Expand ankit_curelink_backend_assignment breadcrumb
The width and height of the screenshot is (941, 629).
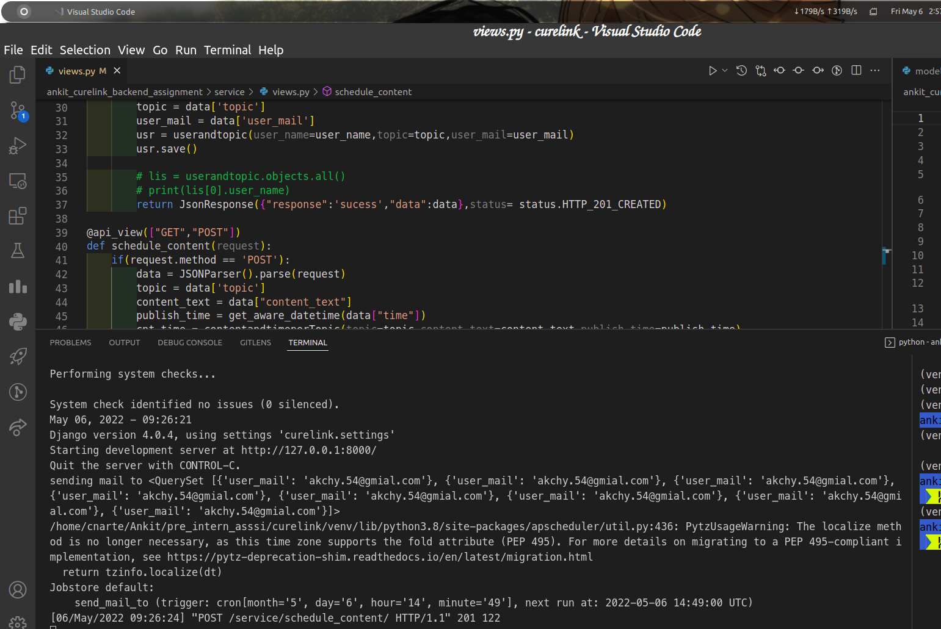[x=125, y=92]
